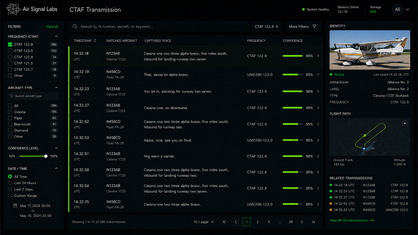Go to first page of results

tap(224, 222)
